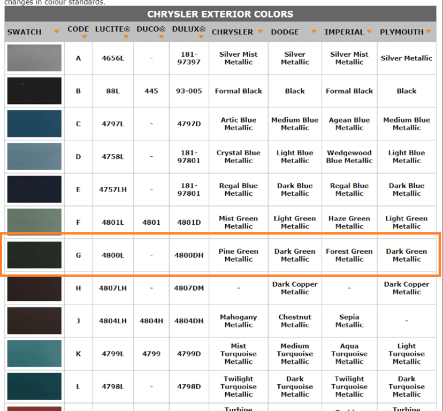Select the Mist Green swatch, code F
The width and height of the screenshot is (443, 411).
pyautogui.click(x=34, y=222)
